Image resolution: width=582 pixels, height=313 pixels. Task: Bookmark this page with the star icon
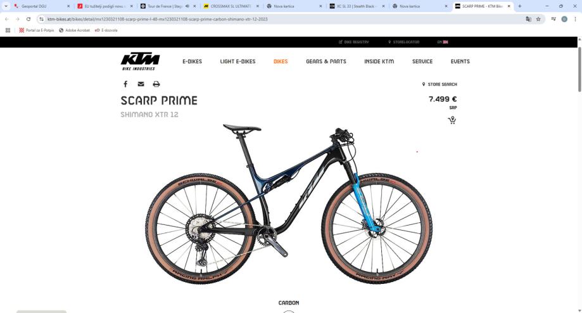(538, 19)
